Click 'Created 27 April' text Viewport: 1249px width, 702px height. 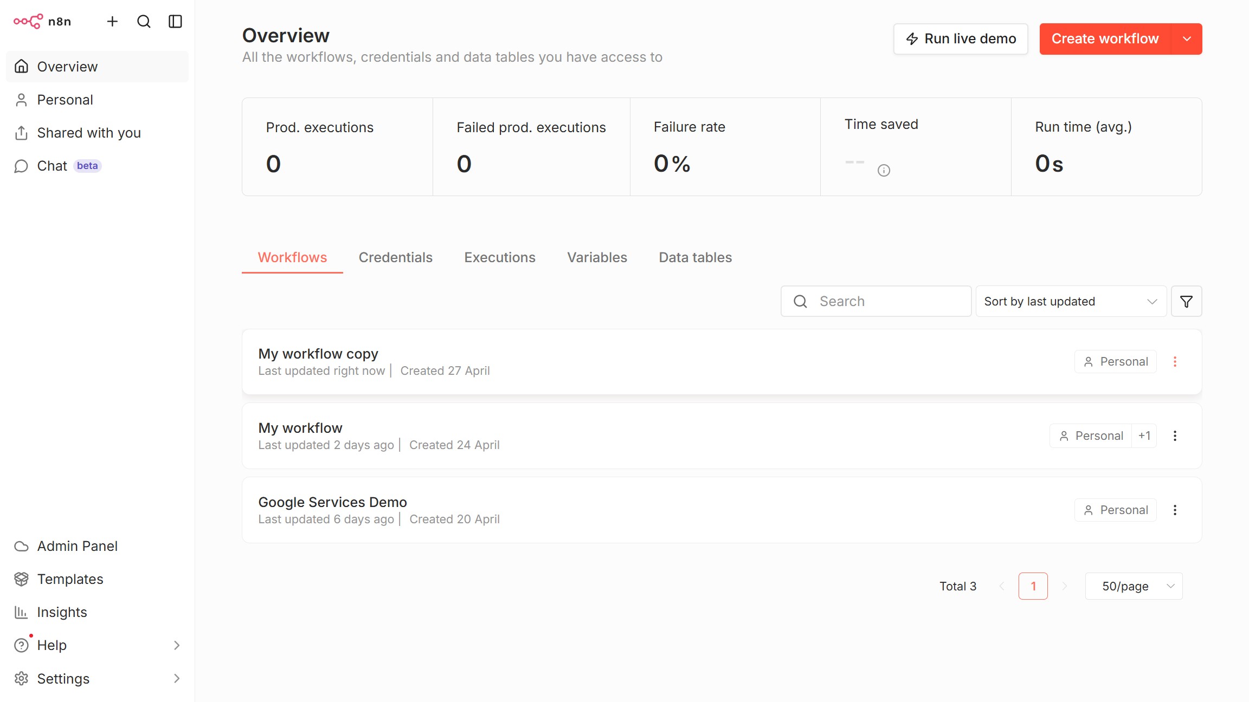[x=445, y=371]
